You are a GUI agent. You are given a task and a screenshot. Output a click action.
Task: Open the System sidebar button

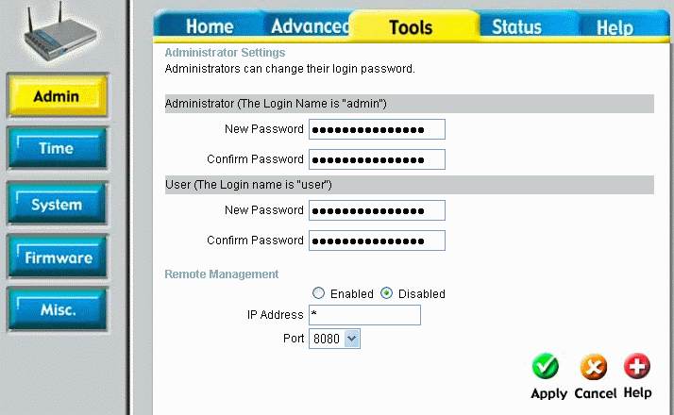click(57, 205)
